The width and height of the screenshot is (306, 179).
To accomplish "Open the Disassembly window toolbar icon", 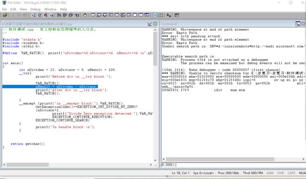I will 129,15.
